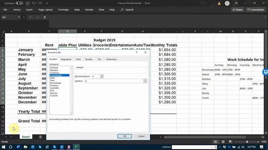Click the Decimal places input field
268x150 pixels.
click(96, 76)
